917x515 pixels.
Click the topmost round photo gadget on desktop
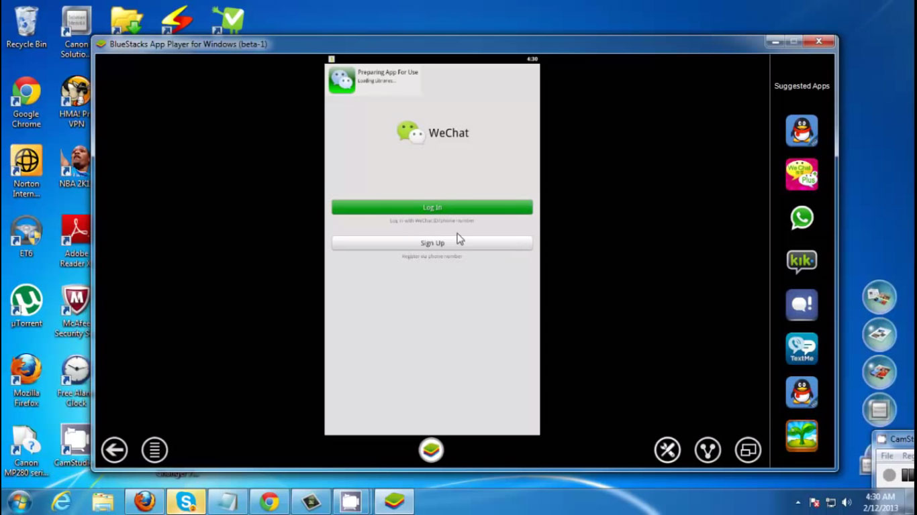(879, 297)
